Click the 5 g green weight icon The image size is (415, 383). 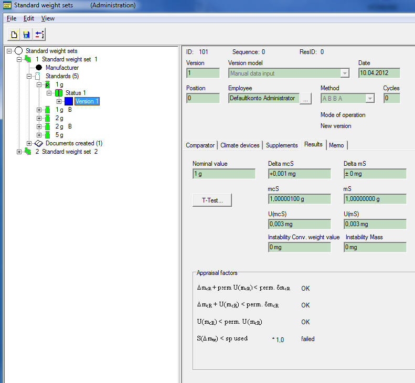pyautogui.click(x=49, y=135)
